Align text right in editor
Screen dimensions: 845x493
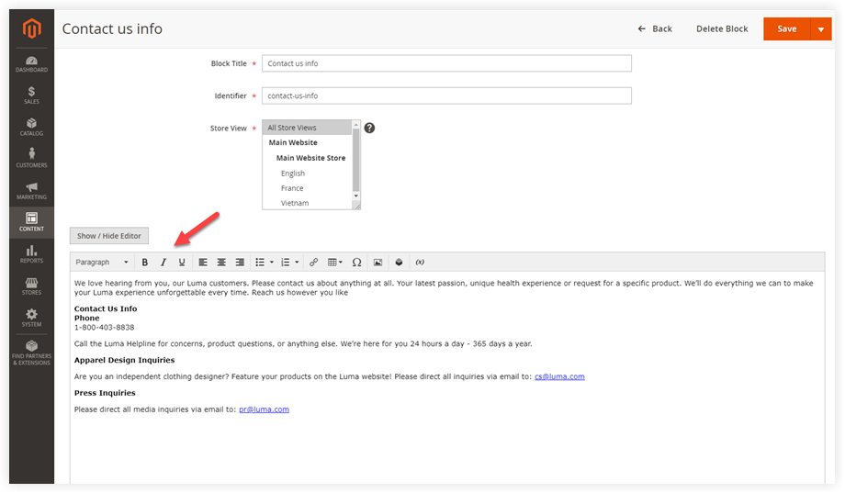point(240,263)
